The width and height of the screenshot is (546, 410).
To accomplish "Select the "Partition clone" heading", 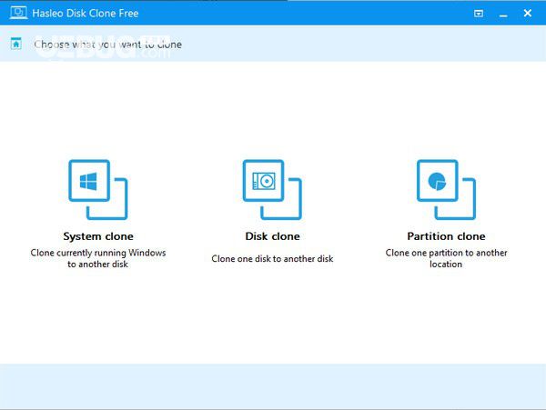I will (x=446, y=236).
